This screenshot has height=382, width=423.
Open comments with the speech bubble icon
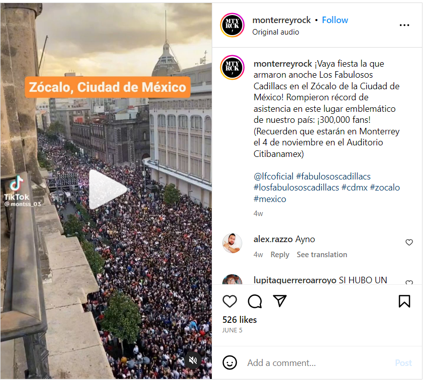point(255,301)
